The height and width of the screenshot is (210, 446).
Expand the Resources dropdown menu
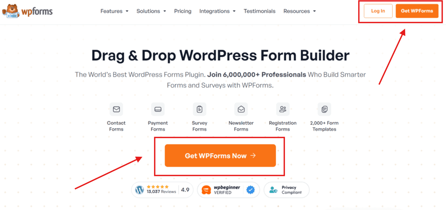click(x=300, y=11)
